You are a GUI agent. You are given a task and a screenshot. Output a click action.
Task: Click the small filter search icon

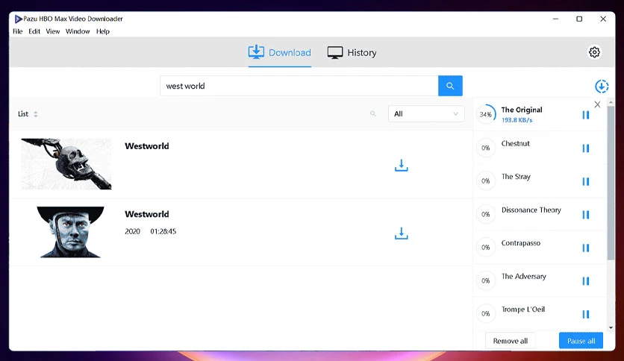(x=373, y=113)
